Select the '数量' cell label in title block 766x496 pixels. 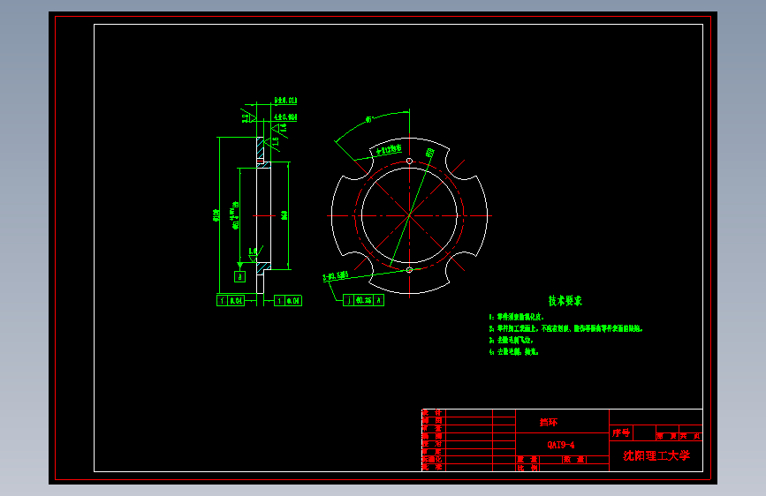coord(574,460)
